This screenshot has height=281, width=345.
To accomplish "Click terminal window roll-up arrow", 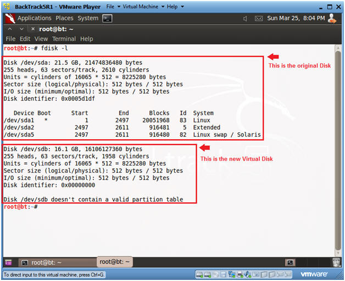I will 10,29.
